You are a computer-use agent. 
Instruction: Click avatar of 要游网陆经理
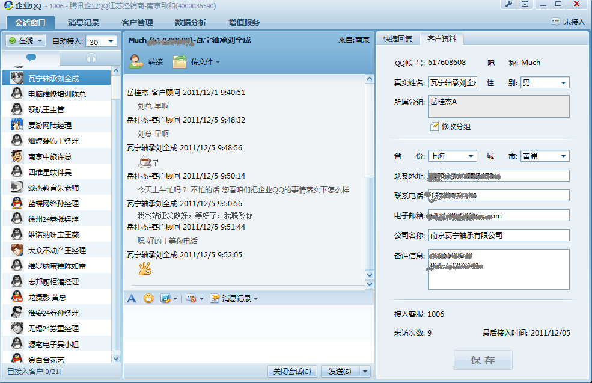pos(17,124)
